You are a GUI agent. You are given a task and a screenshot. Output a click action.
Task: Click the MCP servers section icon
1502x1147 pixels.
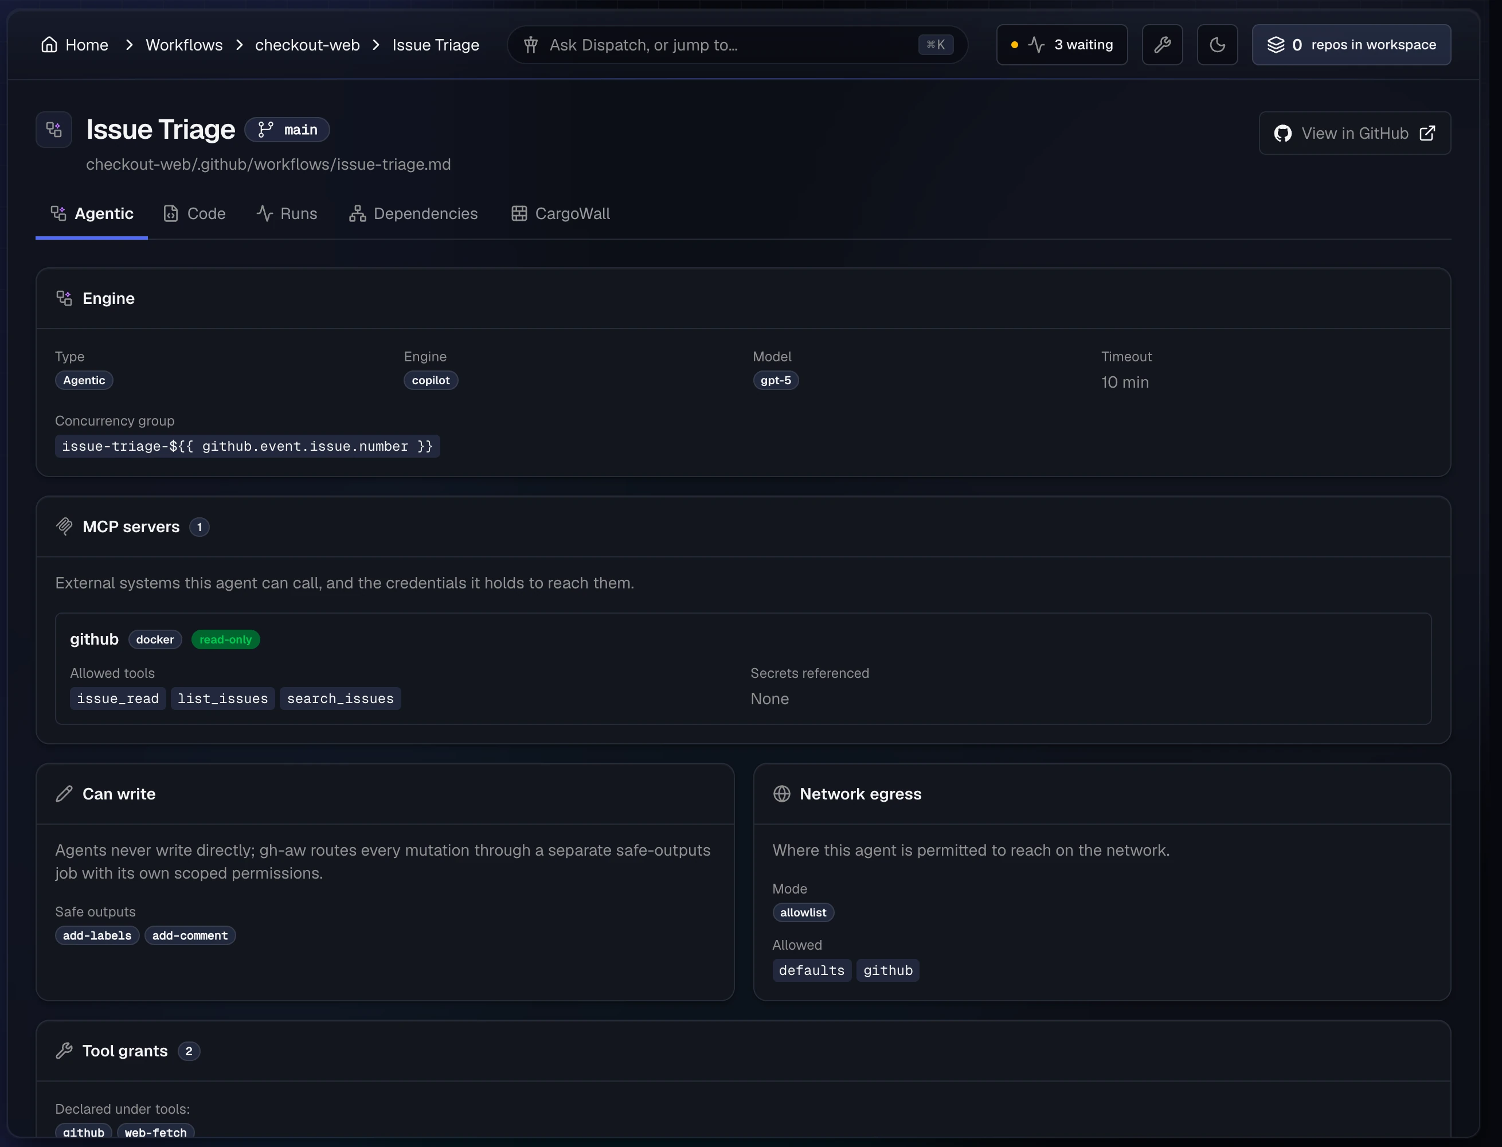tap(64, 526)
